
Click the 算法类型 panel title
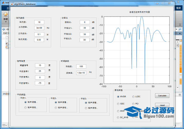point(119,90)
